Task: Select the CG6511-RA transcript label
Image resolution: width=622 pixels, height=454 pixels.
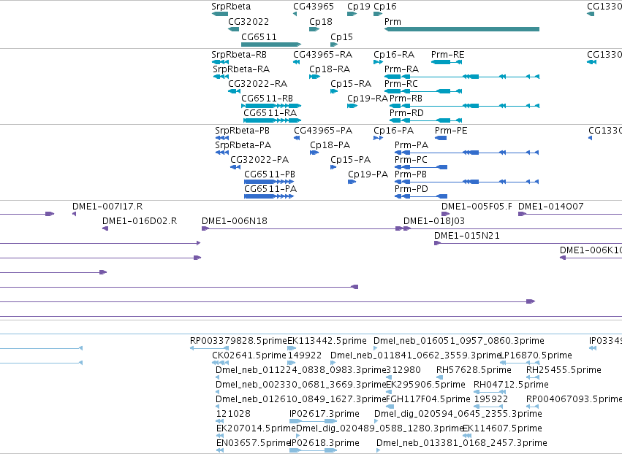Action: tap(270, 113)
